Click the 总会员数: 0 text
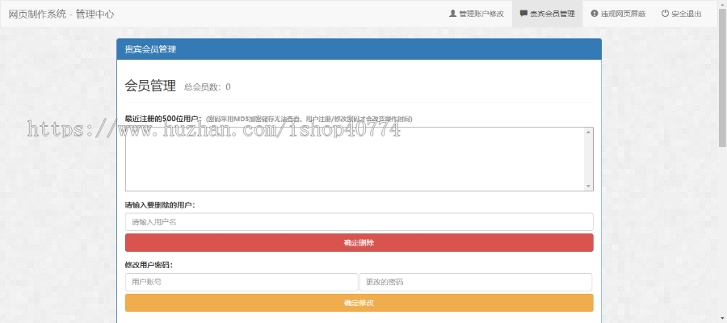 (x=208, y=87)
